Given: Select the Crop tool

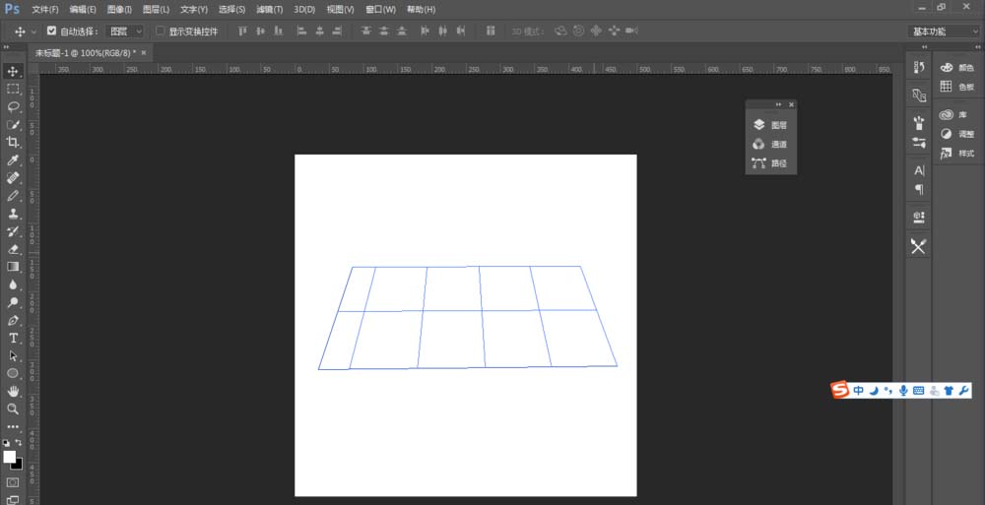Looking at the screenshot, I should coord(14,142).
